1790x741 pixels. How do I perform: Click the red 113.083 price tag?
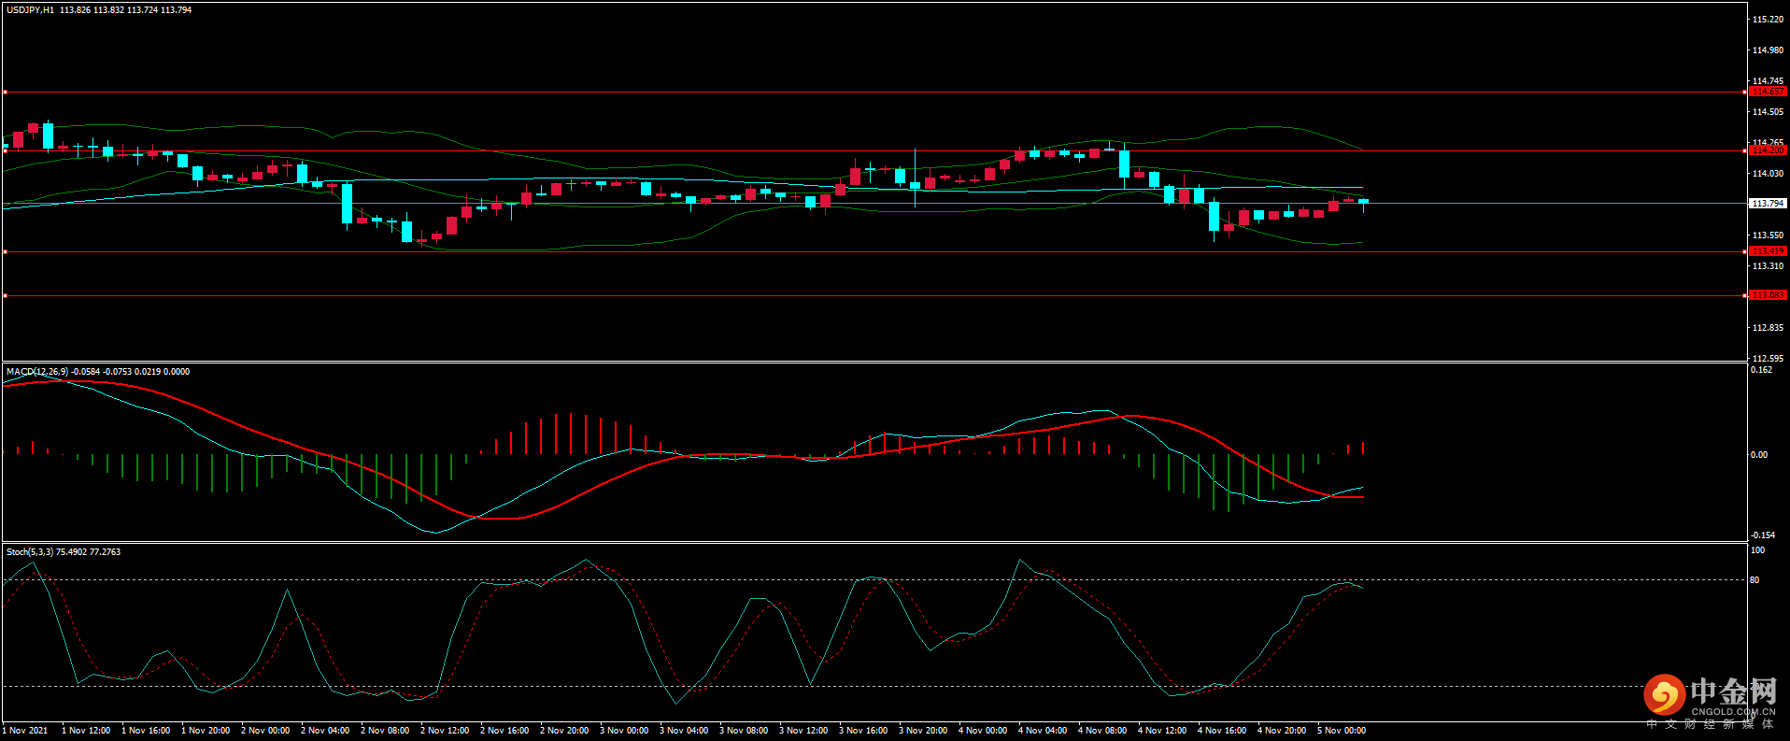pyautogui.click(x=1767, y=295)
